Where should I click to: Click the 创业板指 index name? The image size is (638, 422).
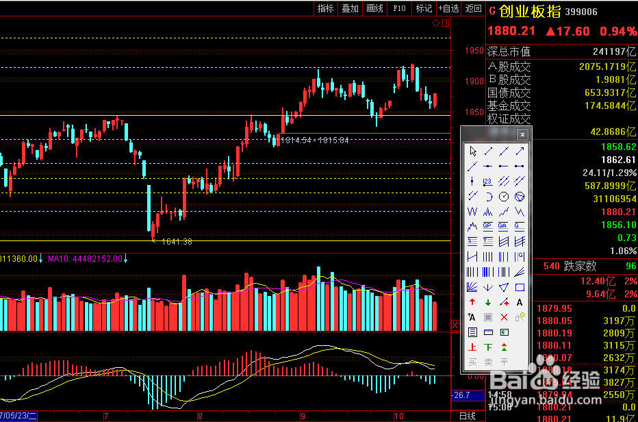click(x=530, y=12)
